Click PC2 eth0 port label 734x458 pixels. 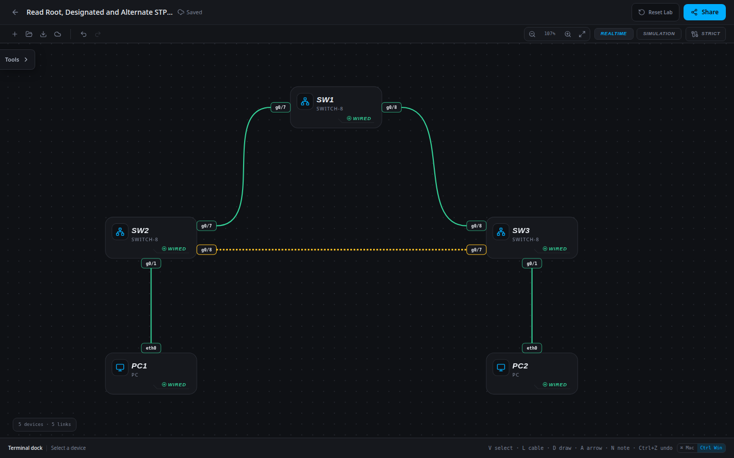click(x=532, y=348)
